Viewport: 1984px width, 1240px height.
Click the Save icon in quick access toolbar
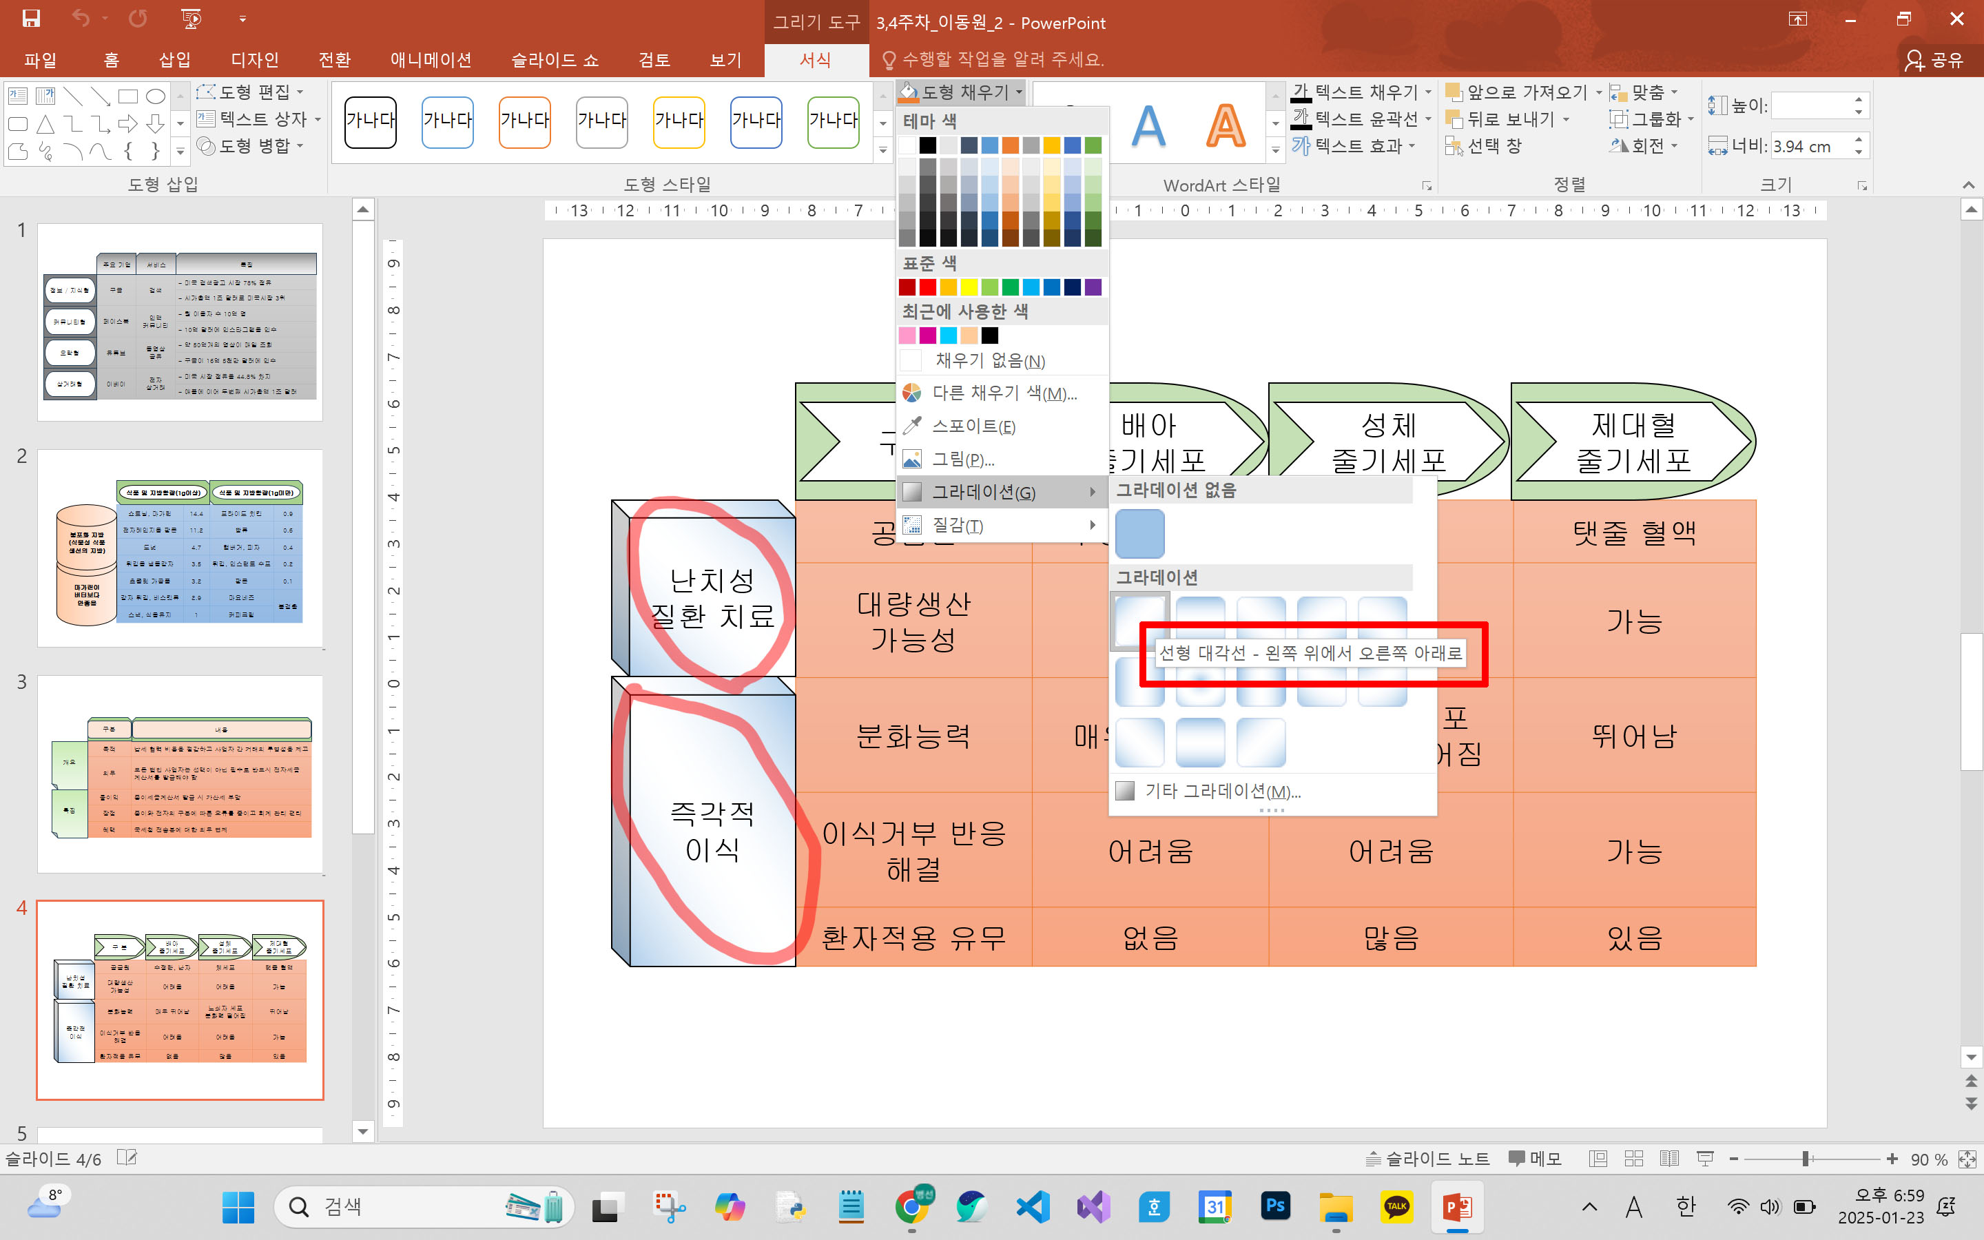tap(31, 18)
